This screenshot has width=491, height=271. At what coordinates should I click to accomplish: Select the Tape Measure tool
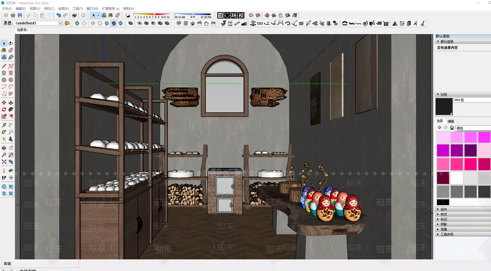tap(4, 125)
